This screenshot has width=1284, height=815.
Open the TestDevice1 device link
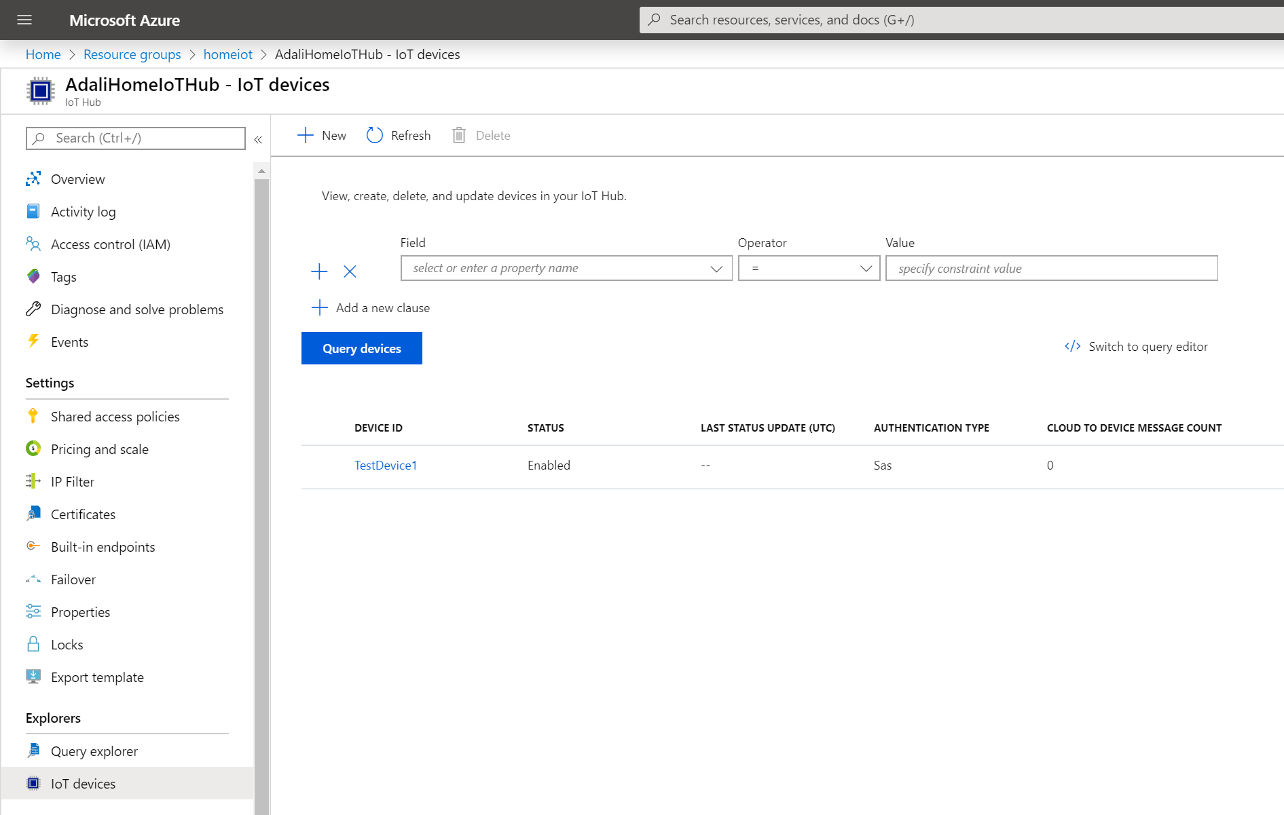coord(385,466)
